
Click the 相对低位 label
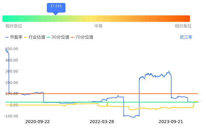click(14, 26)
